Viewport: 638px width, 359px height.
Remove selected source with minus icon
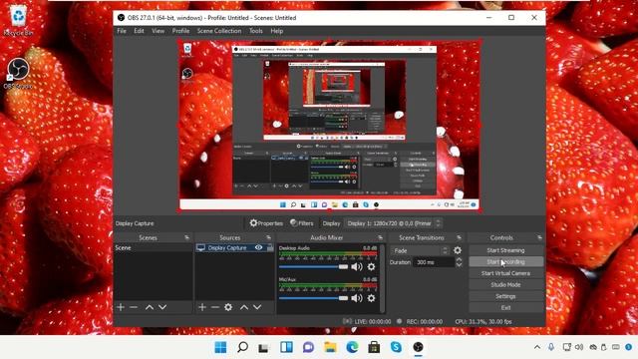point(215,307)
